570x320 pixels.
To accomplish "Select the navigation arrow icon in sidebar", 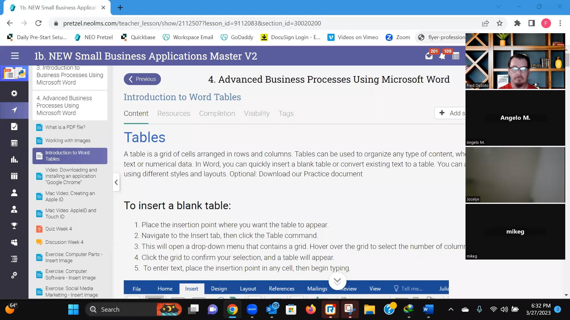I will tap(14, 110).
